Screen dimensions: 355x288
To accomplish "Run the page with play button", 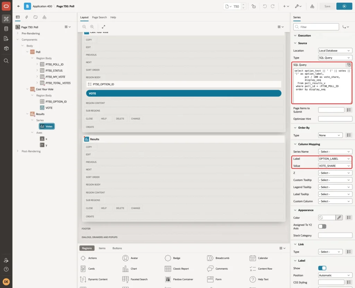I will [x=344, y=6].
